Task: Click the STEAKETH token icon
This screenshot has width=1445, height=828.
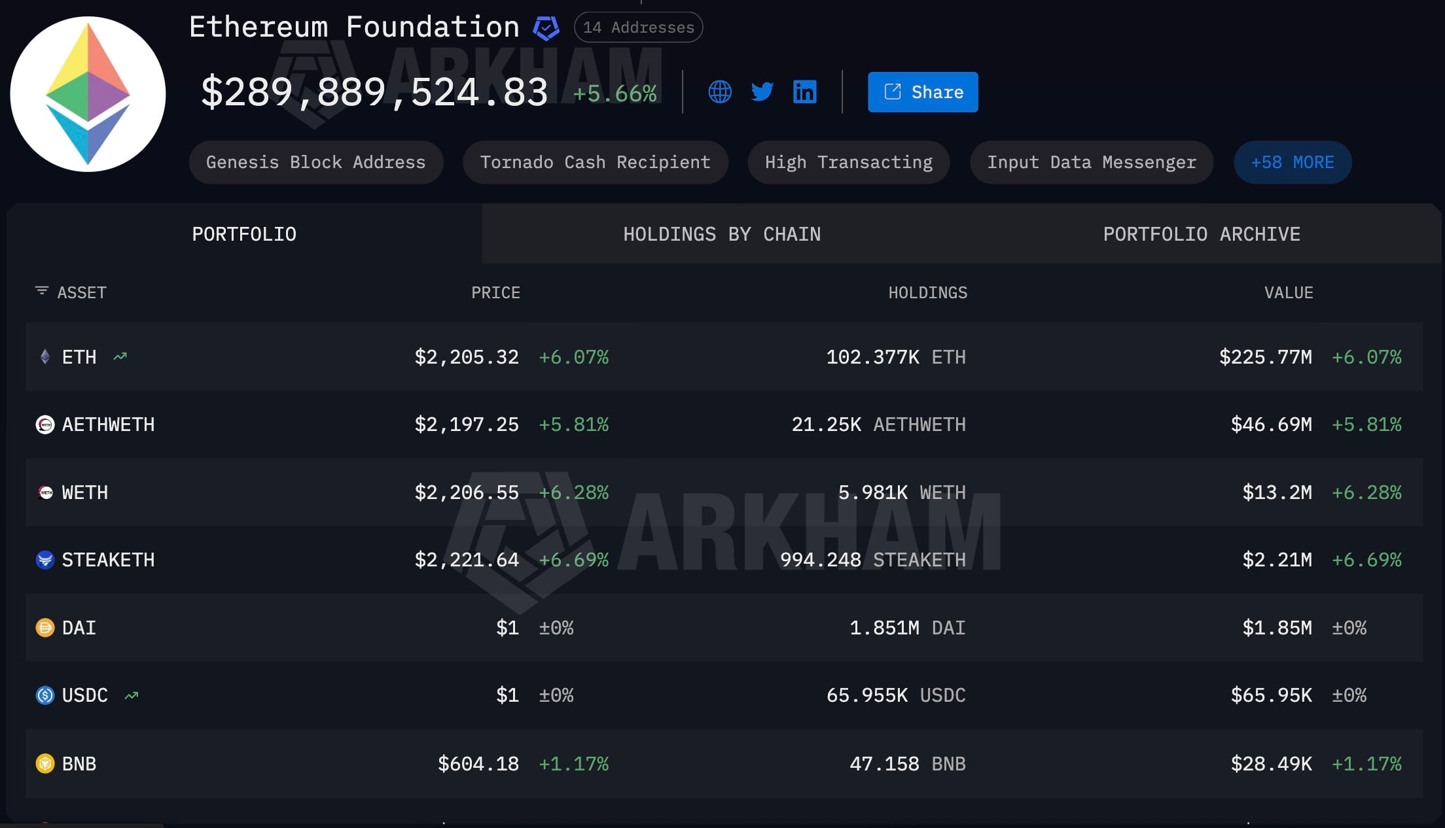Action: tap(45, 560)
